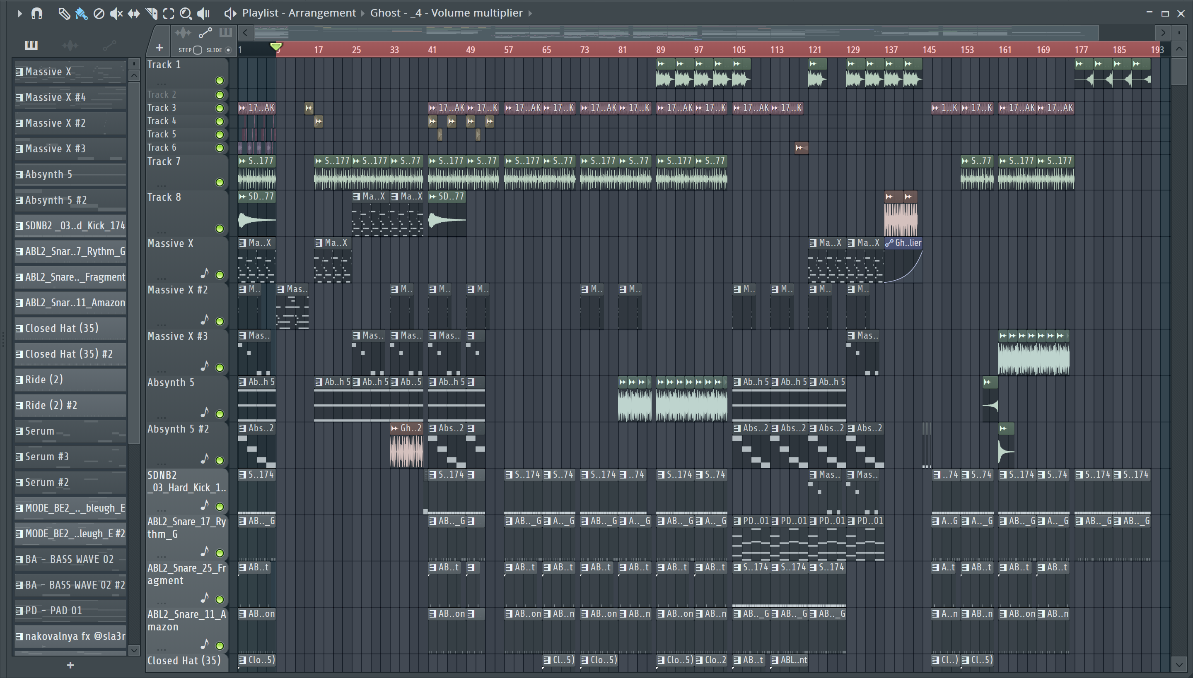1193x678 pixels.
Task: Select the Slice tool
Action: [x=152, y=14]
